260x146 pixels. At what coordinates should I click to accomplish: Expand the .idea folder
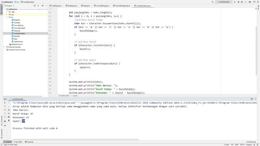coord(7,12)
